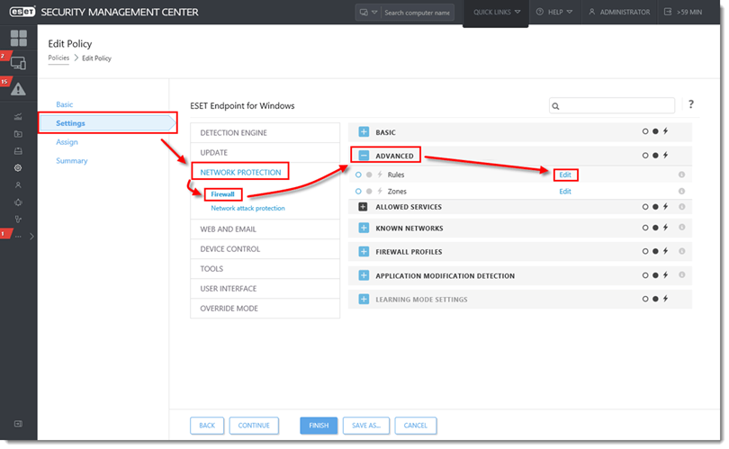The image size is (729, 449).
Task: Open the Notifications bell icon in sidebar
Action: pos(18,202)
